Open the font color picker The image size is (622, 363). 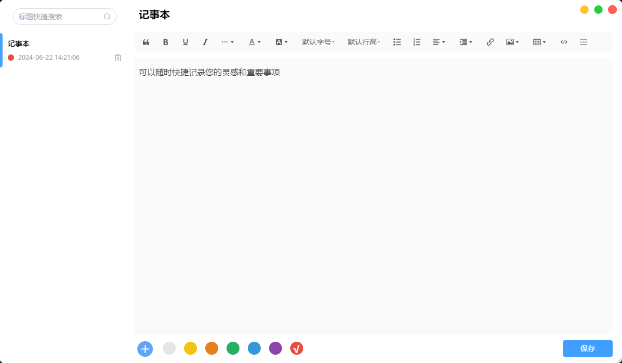[x=254, y=42]
